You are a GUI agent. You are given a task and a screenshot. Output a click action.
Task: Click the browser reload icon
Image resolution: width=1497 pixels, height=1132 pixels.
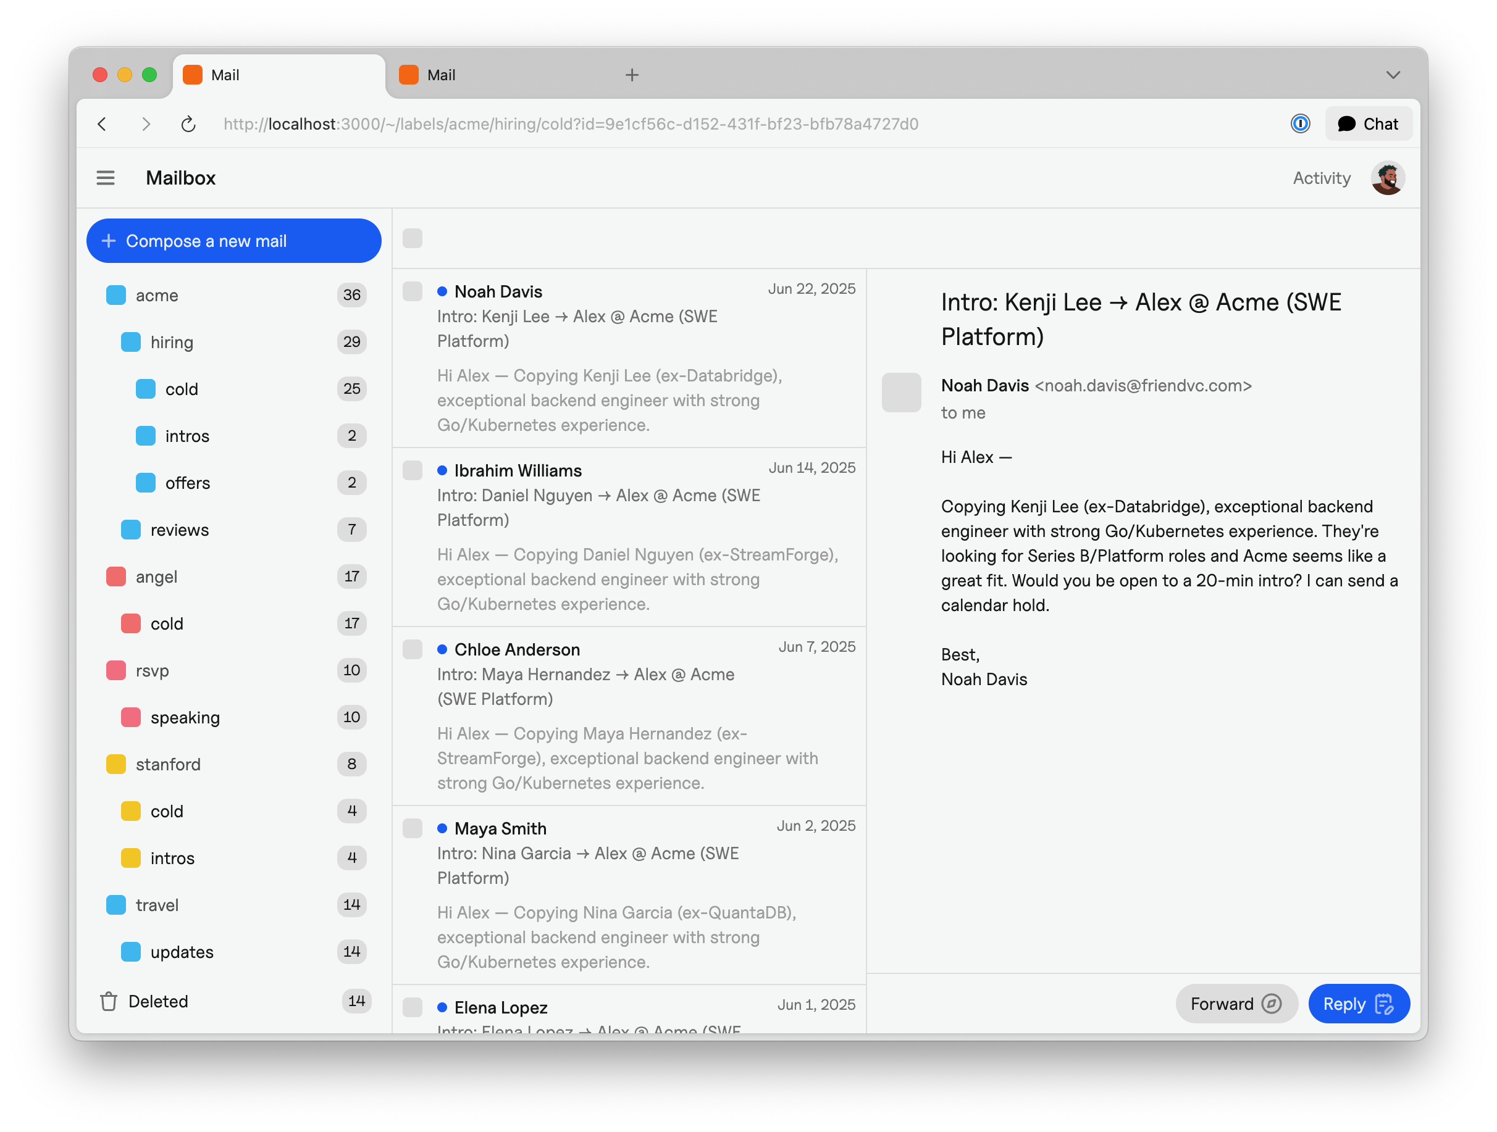click(188, 123)
